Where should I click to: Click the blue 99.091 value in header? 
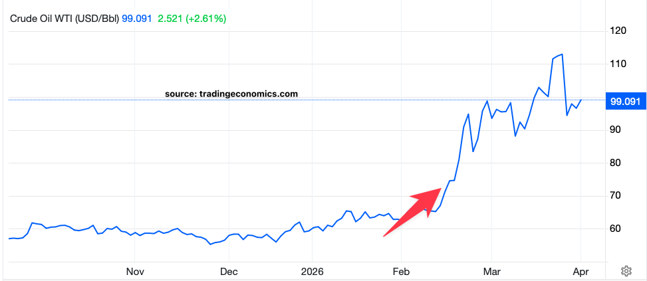tap(138, 19)
